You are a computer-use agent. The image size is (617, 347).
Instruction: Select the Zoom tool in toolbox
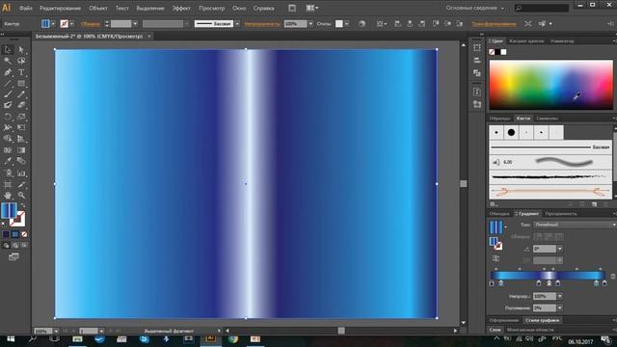(x=21, y=195)
